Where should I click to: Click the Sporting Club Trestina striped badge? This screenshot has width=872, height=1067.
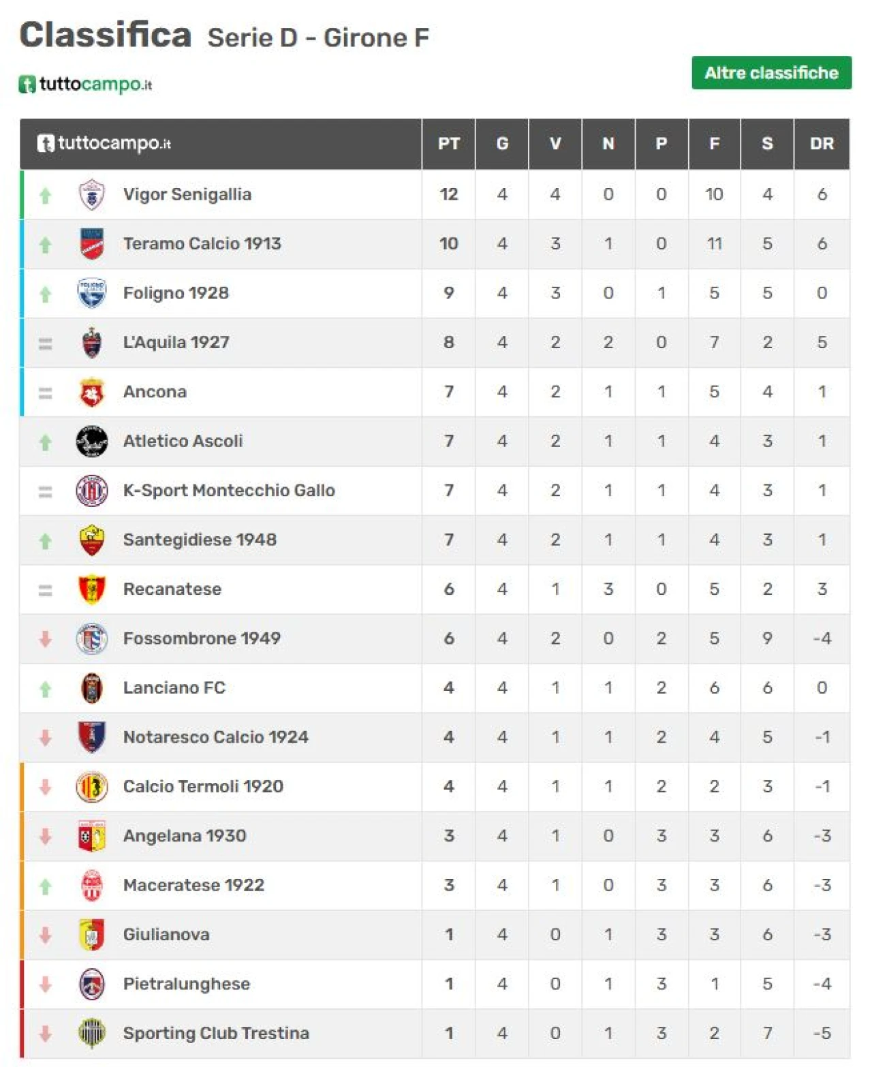coord(92,1034)
